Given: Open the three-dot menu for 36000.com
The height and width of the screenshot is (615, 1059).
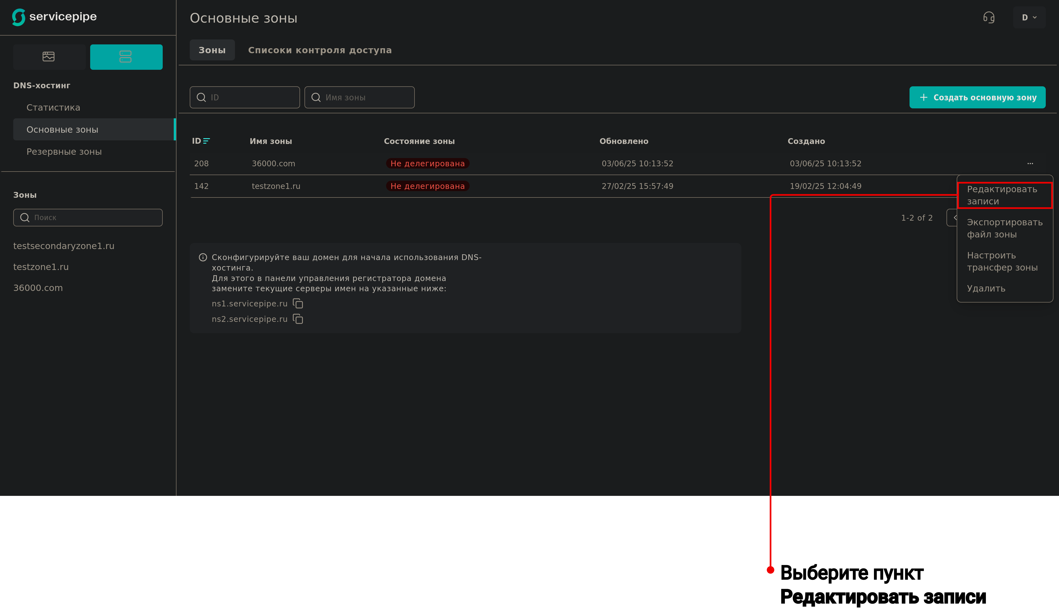Looking at the screenshot, I should (x=1030, y=164).
